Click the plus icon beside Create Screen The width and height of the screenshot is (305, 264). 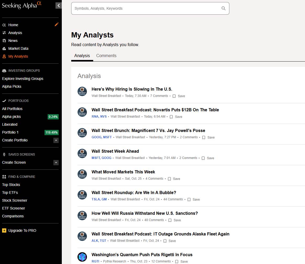point(56,163)
